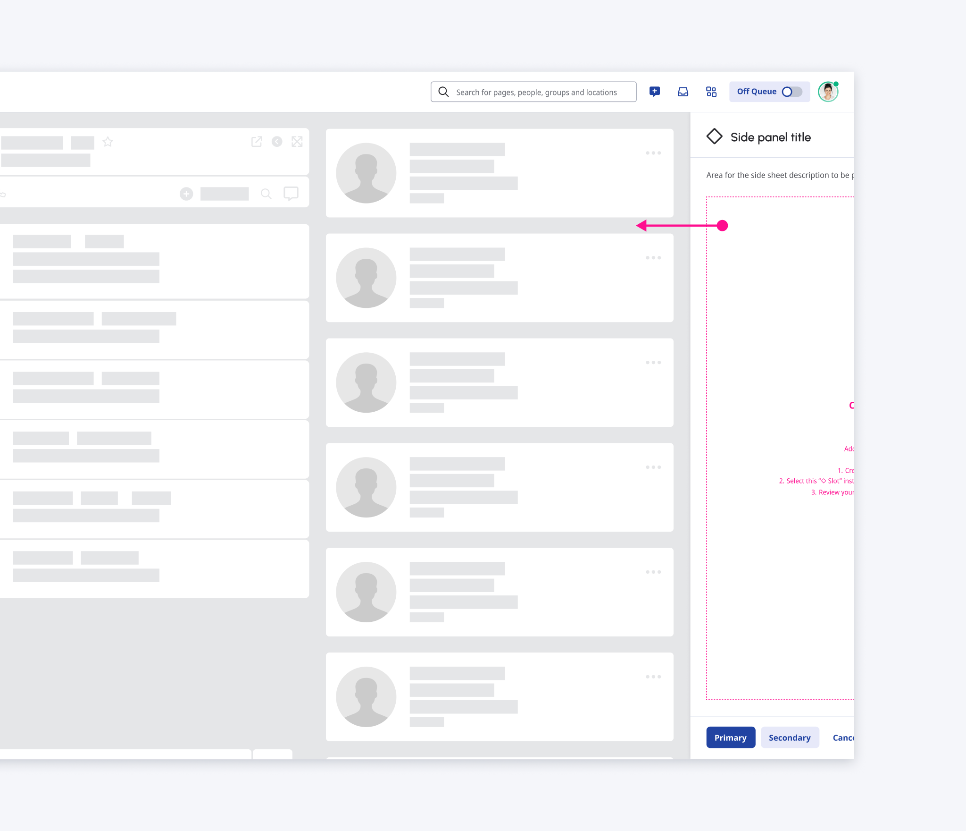966x831 pixels.
Task: Click the Primary button
Action: tap(731, 738)
